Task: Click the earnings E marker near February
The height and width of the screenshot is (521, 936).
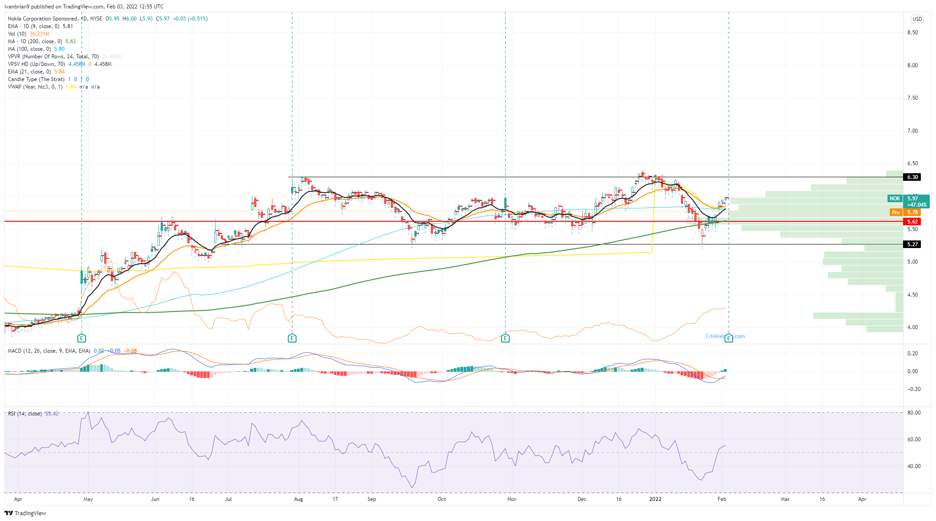Action: click(x=729, y=338)
